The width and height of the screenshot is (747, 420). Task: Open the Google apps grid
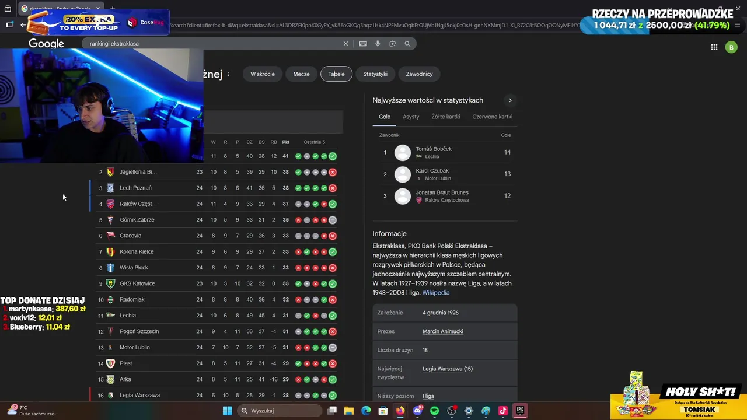pos(714,47)
